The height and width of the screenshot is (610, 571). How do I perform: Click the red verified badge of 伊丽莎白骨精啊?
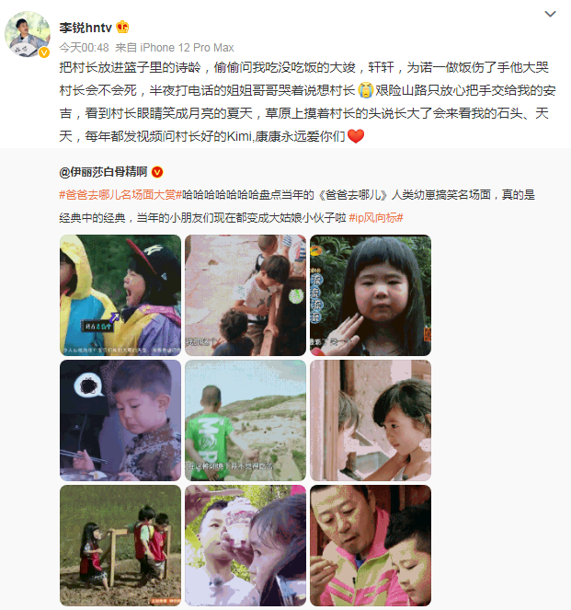(x=157, y=171)
